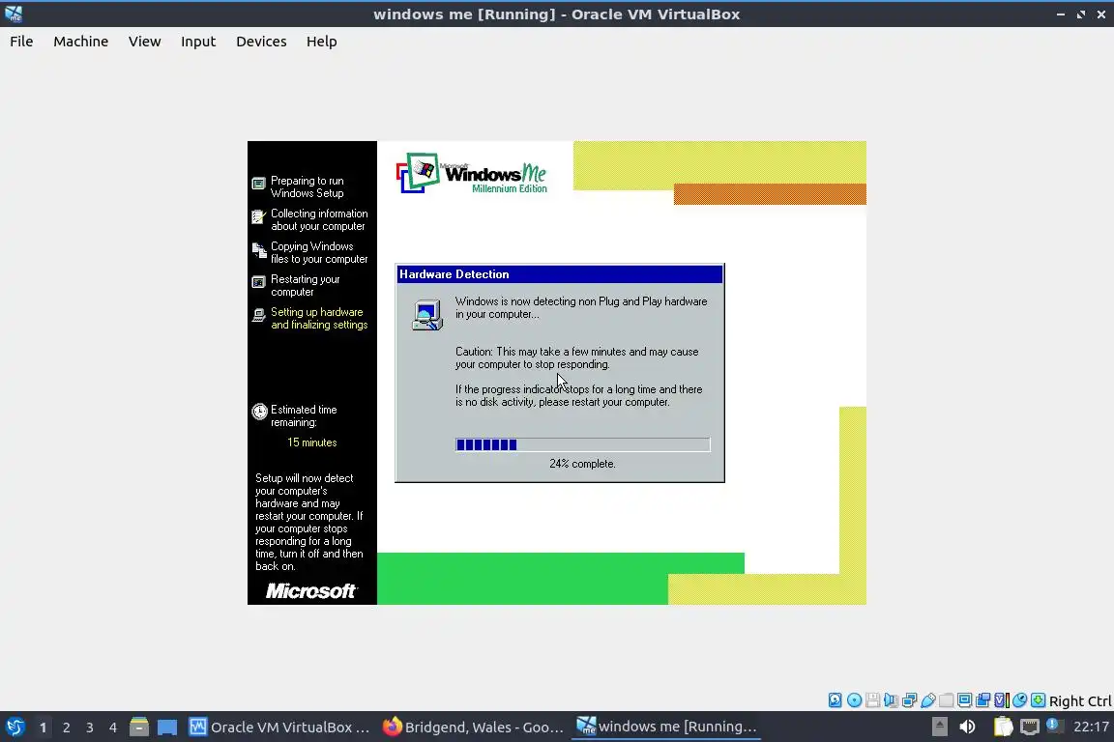
Task: Switch to workspace 4
Action: point(113,728)
